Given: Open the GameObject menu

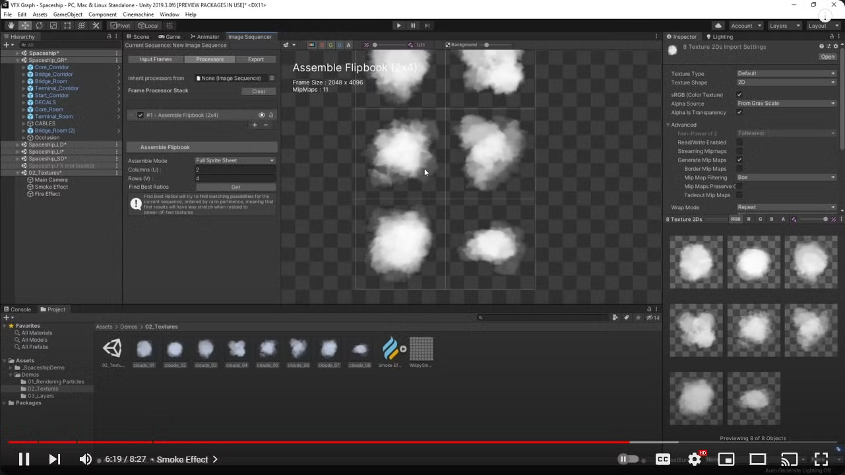Looking at the screenshot, I should tap(67, 15).
